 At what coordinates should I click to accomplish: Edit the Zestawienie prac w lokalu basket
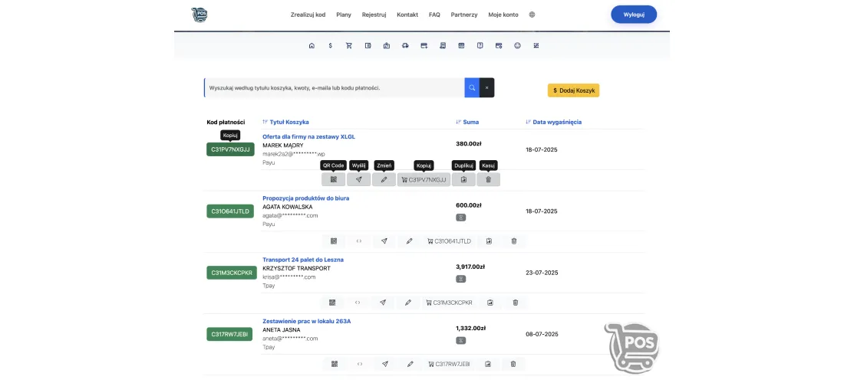[410, 364]
